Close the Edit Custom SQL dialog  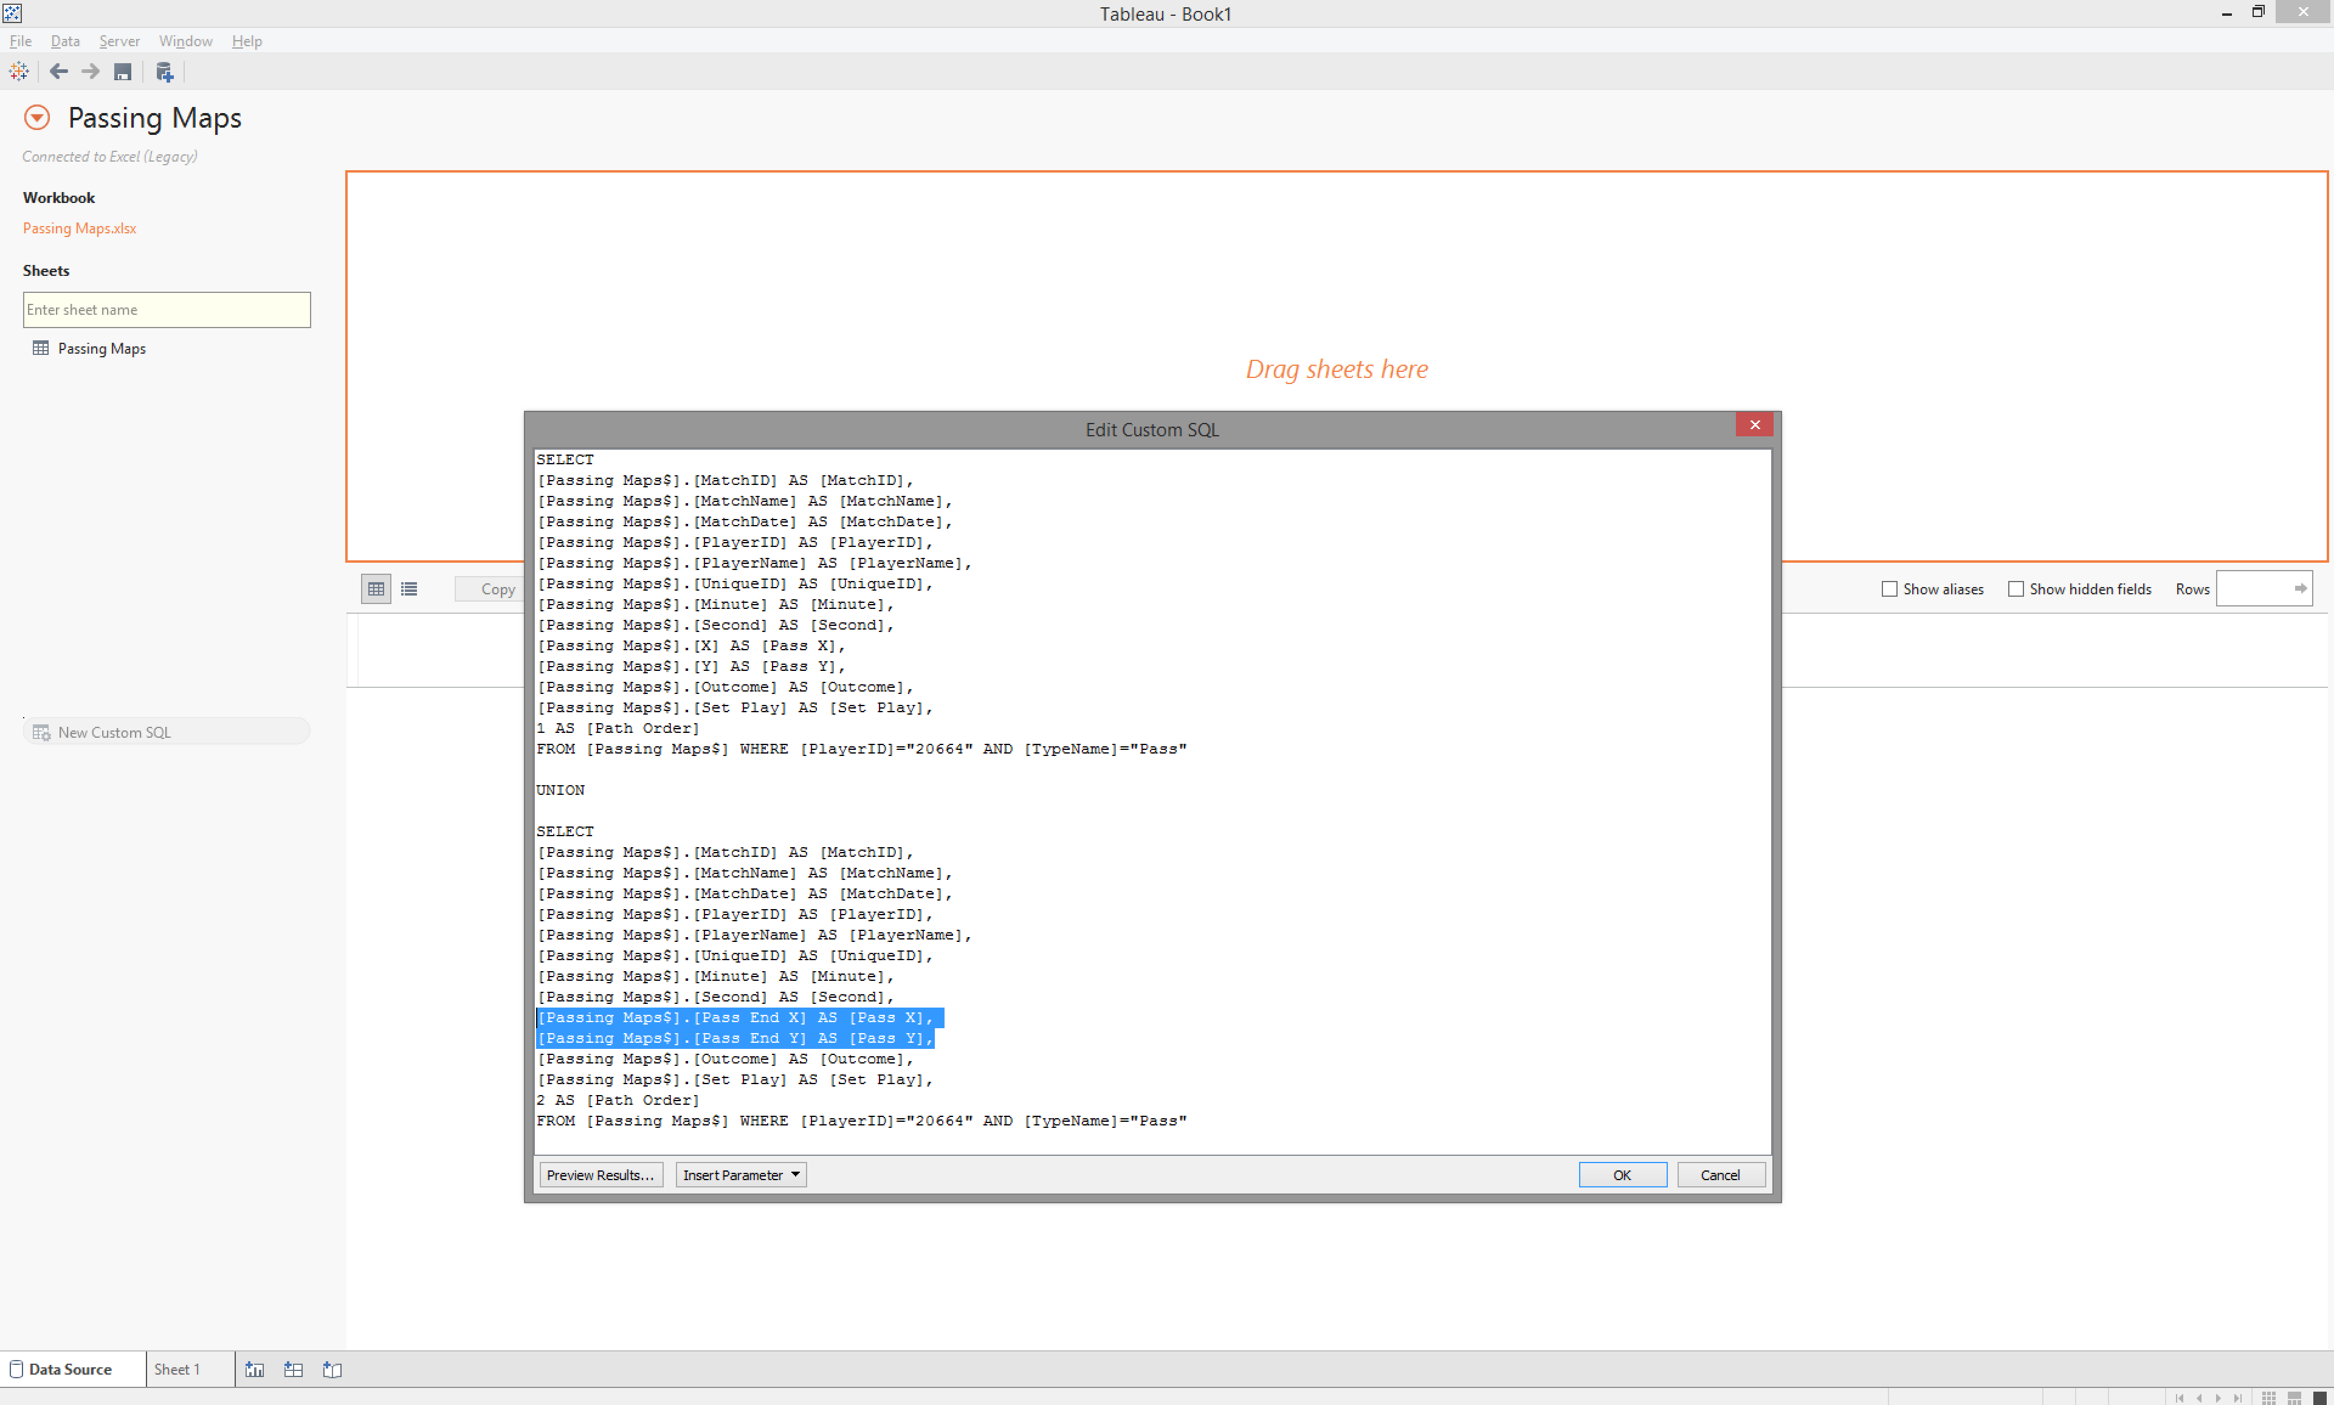1755,425
